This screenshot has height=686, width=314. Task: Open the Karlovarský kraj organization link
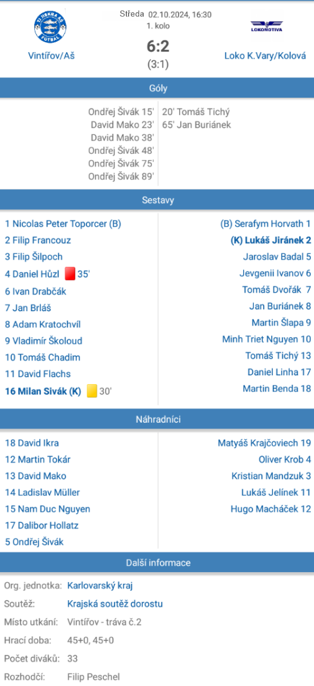100,585
